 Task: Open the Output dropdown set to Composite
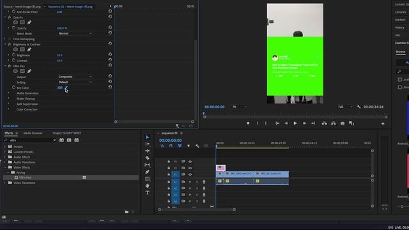point(75,77)
